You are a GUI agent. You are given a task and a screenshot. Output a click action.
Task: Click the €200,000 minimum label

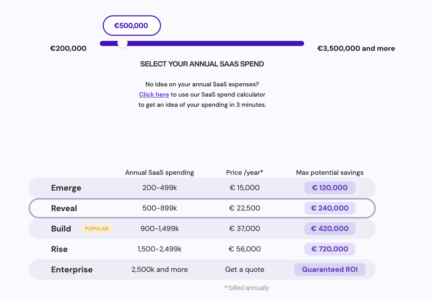tap(68, 48)
